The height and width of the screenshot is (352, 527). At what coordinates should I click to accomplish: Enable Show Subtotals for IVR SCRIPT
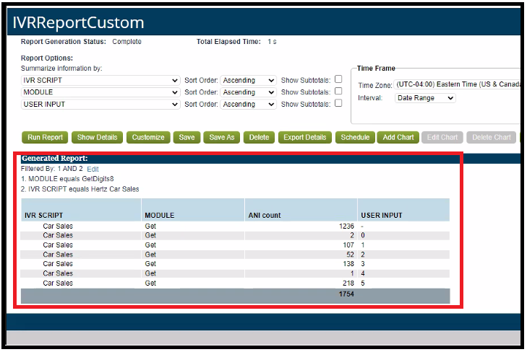[338, 79]
